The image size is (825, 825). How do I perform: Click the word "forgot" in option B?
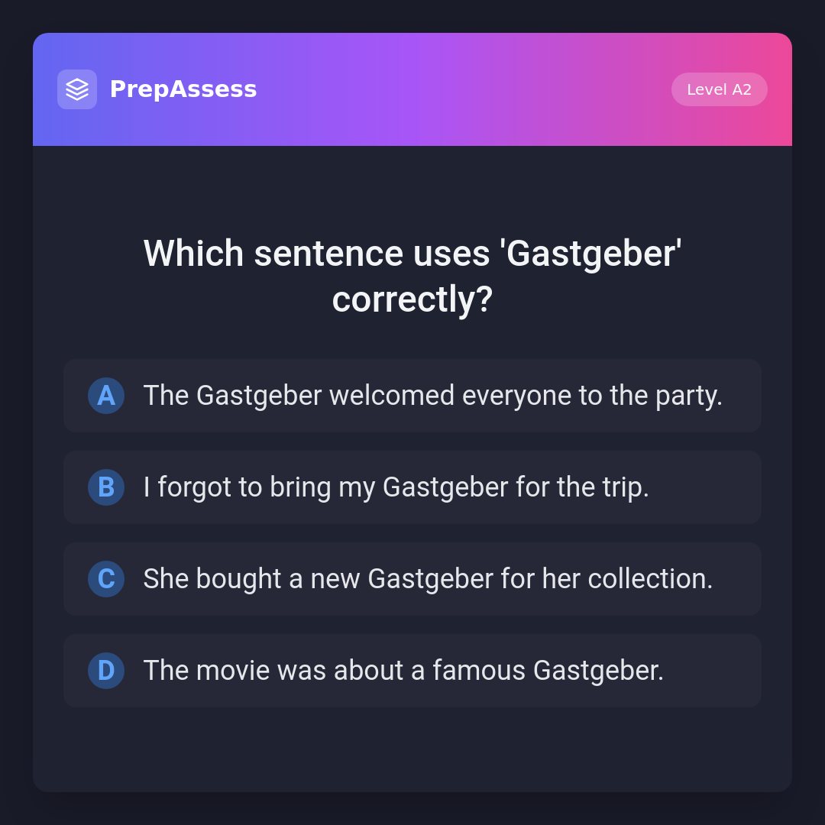tap(194, 487)
